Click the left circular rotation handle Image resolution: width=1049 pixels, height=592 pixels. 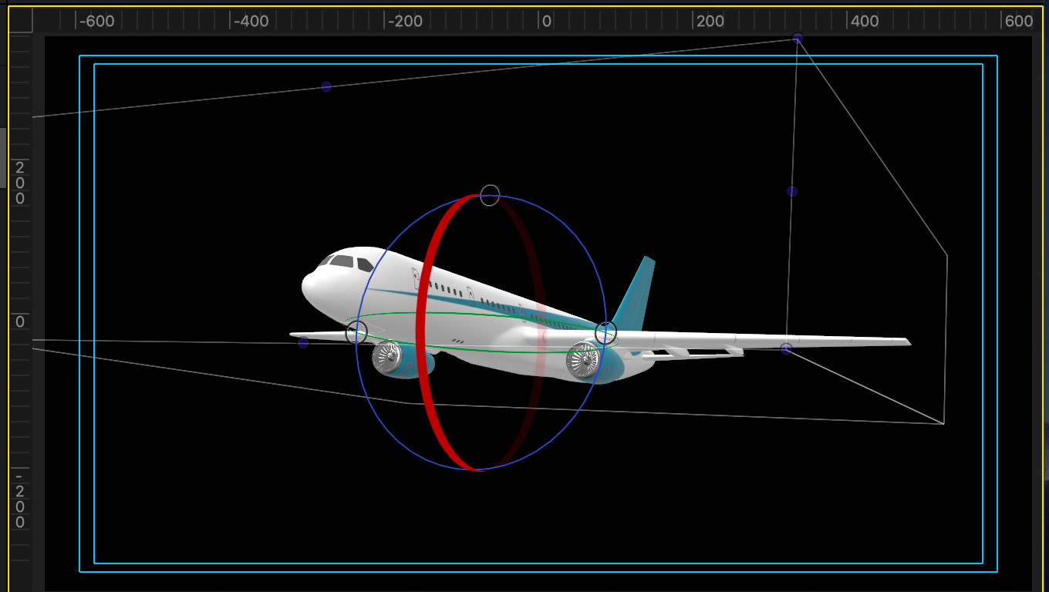356,333
